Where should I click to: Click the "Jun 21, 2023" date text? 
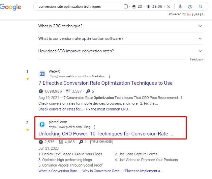(49, 148)
